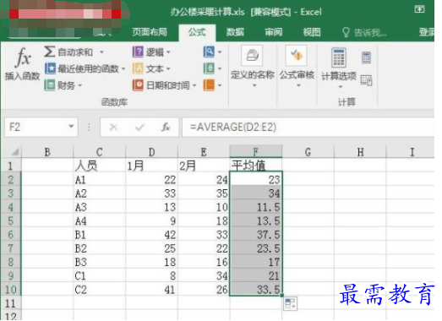Click the cell labeled 人员

pyautogui.click(x=100, y=166)
